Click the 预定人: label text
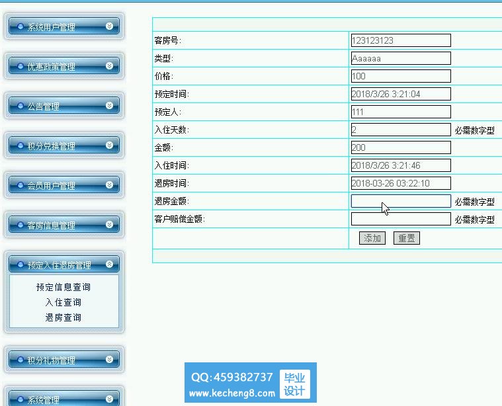The image size is (502, 406). click(x=167, y=112)
